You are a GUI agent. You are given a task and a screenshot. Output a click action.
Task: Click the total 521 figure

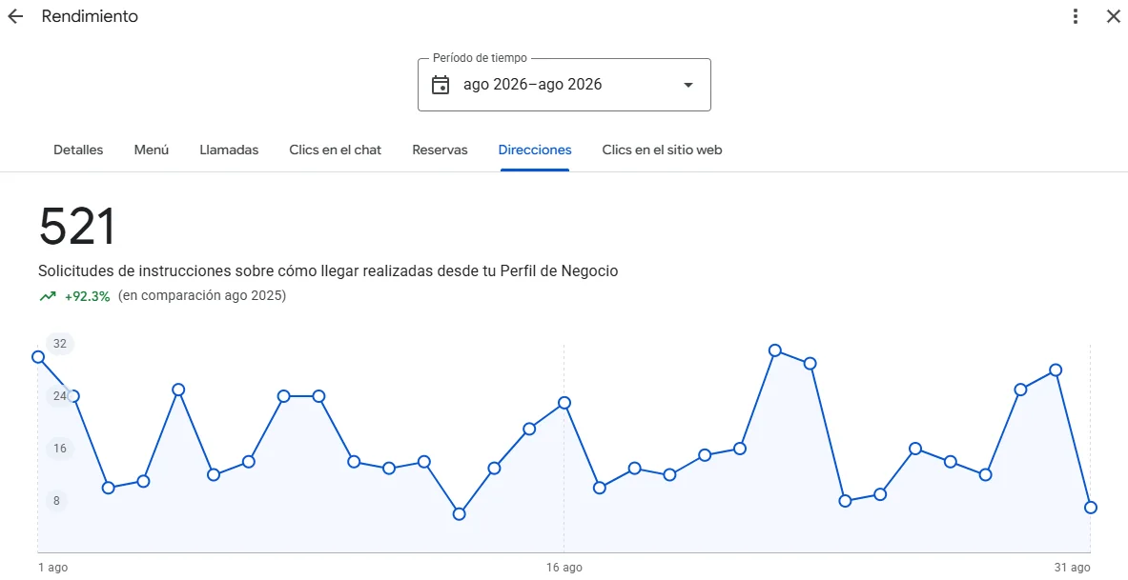(x=77, y=227)
